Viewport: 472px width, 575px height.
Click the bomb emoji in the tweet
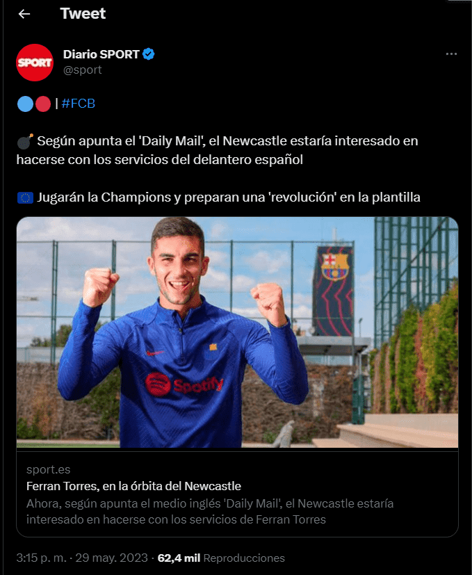[25, 142]
